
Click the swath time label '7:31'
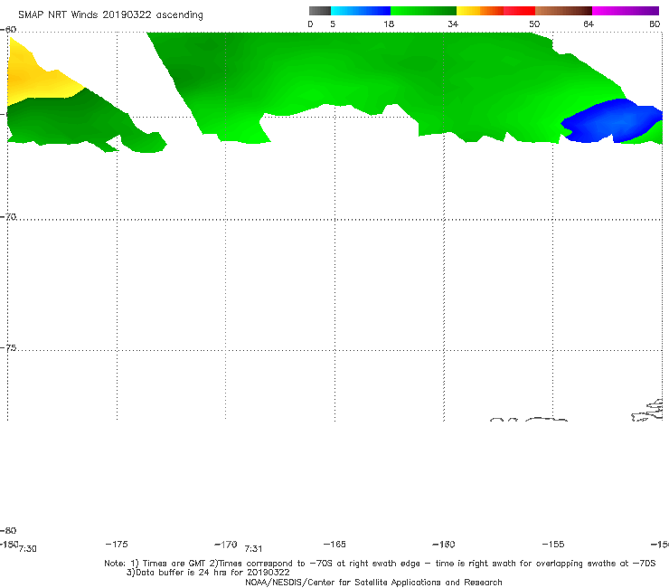(253, 549)
